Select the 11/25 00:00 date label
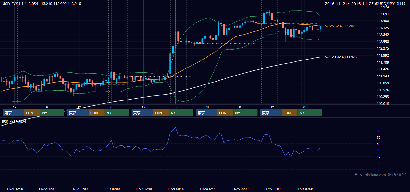The image size is (410, 192). tap(240, 189)
